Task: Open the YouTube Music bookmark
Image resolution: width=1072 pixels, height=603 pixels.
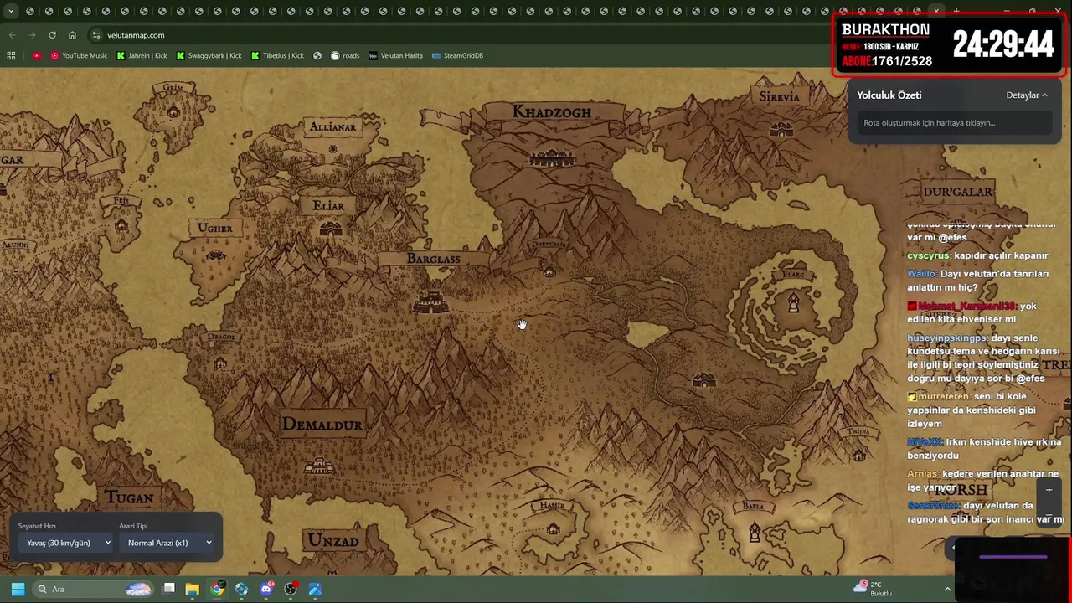Action: (x=79, y=55)
